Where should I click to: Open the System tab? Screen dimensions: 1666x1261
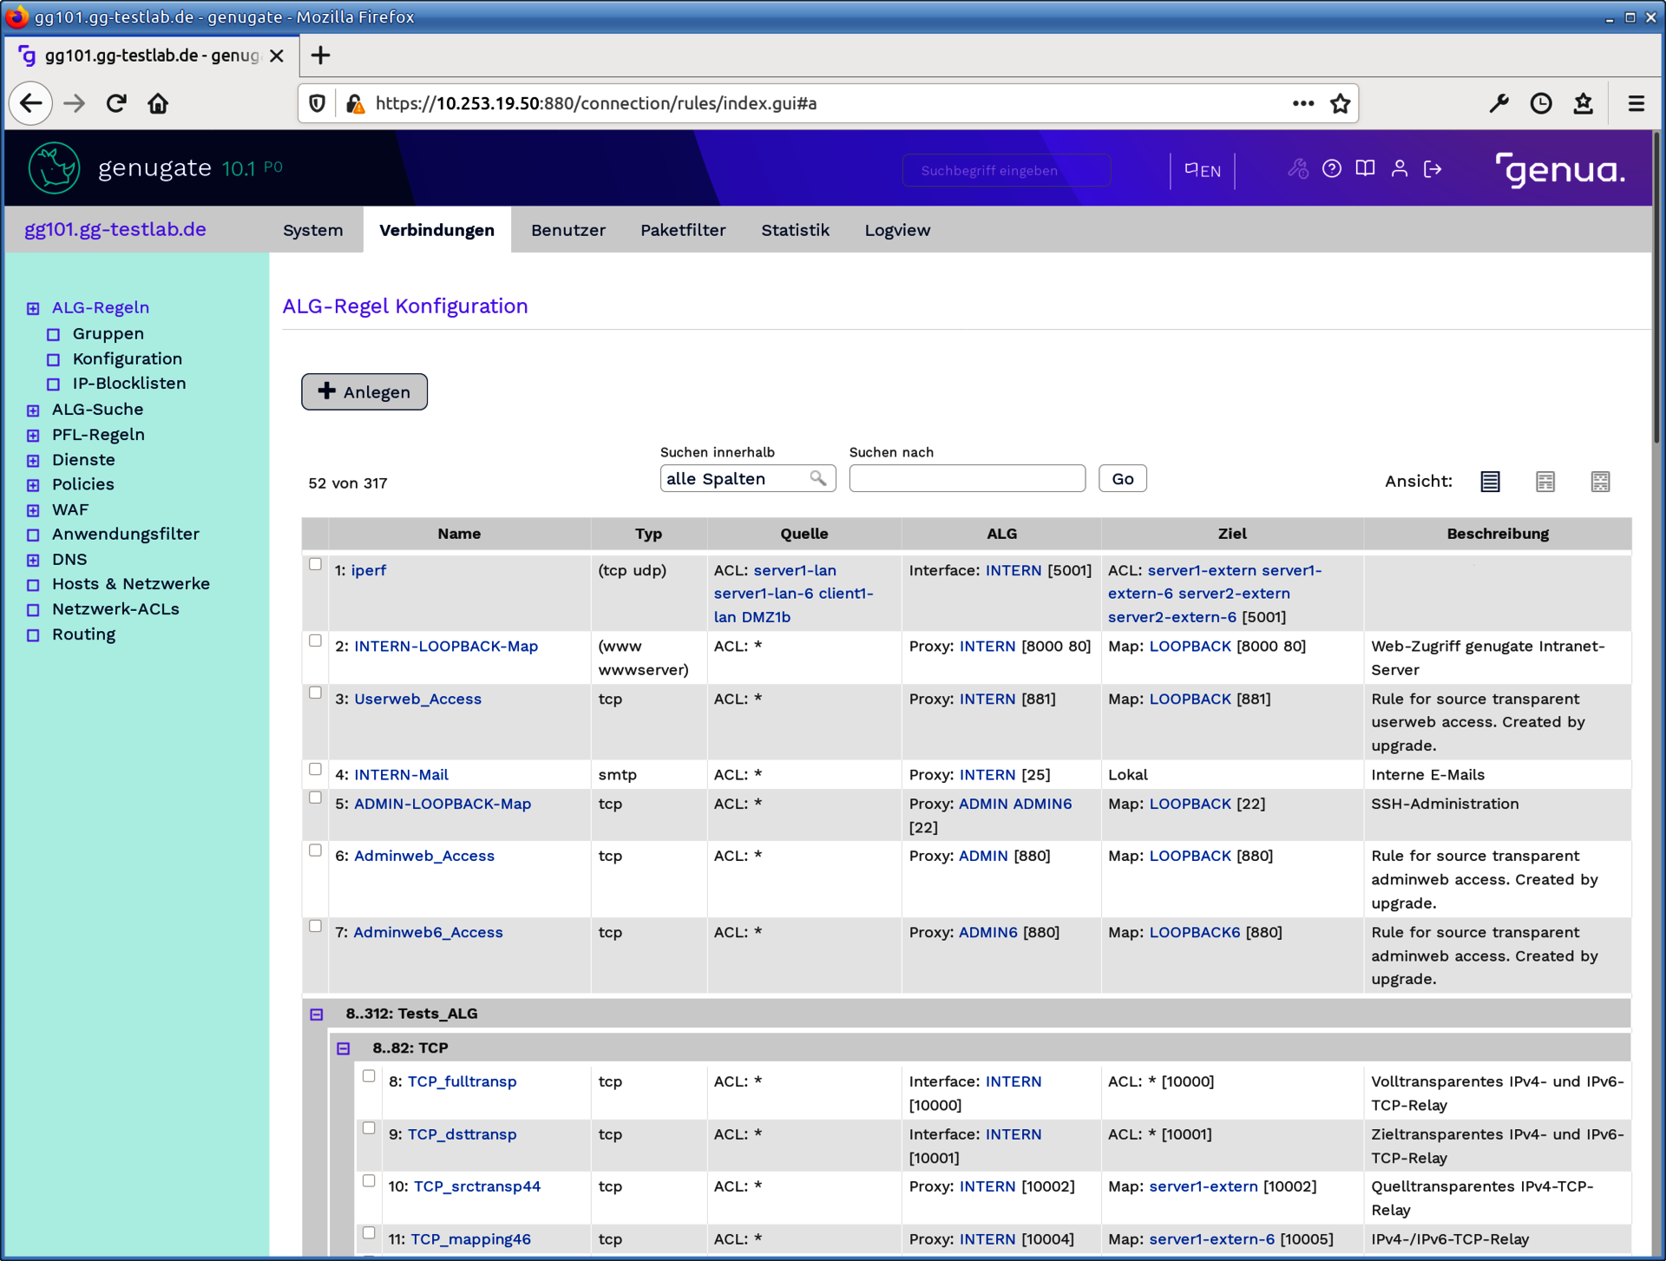313,230
